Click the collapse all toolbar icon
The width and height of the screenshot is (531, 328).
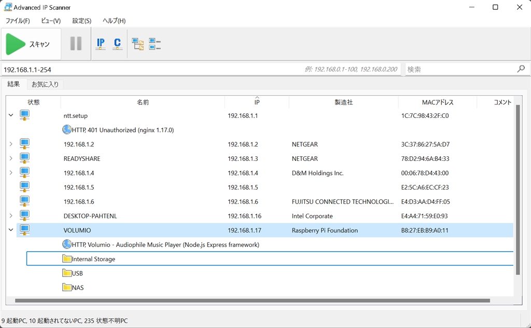pos(155,44)
